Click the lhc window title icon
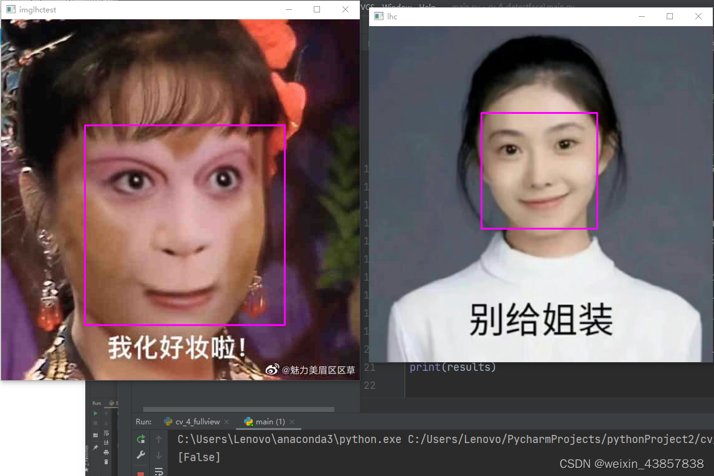 pos(378,16)
